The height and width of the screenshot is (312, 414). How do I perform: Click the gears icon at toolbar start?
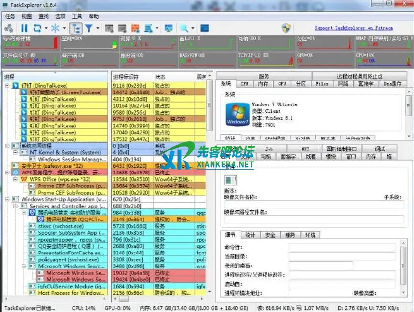10,28
